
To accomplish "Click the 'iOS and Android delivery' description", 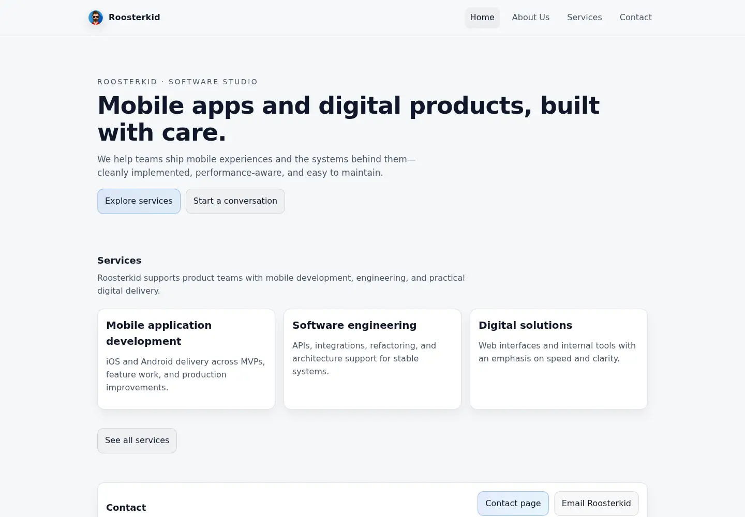I will click(186, 374).
